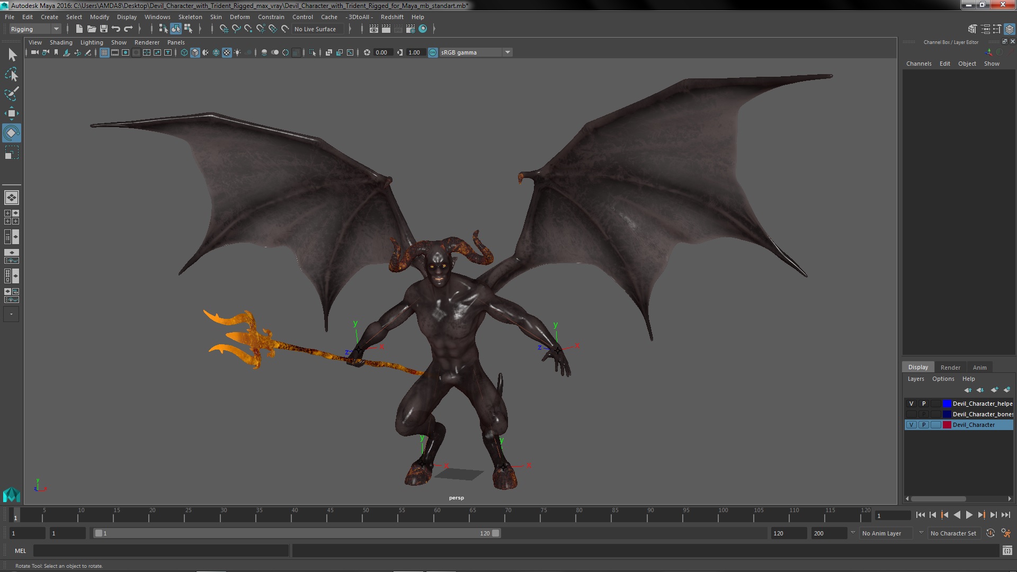Open the viewport Lighting menu

(92, 42)
